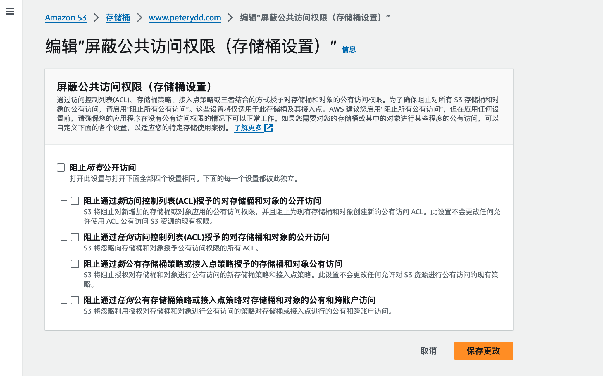This screenshot has height=376, width=603.
Task: Tick block new public bucket policies checkbox
Action: (x=75, y=264)
